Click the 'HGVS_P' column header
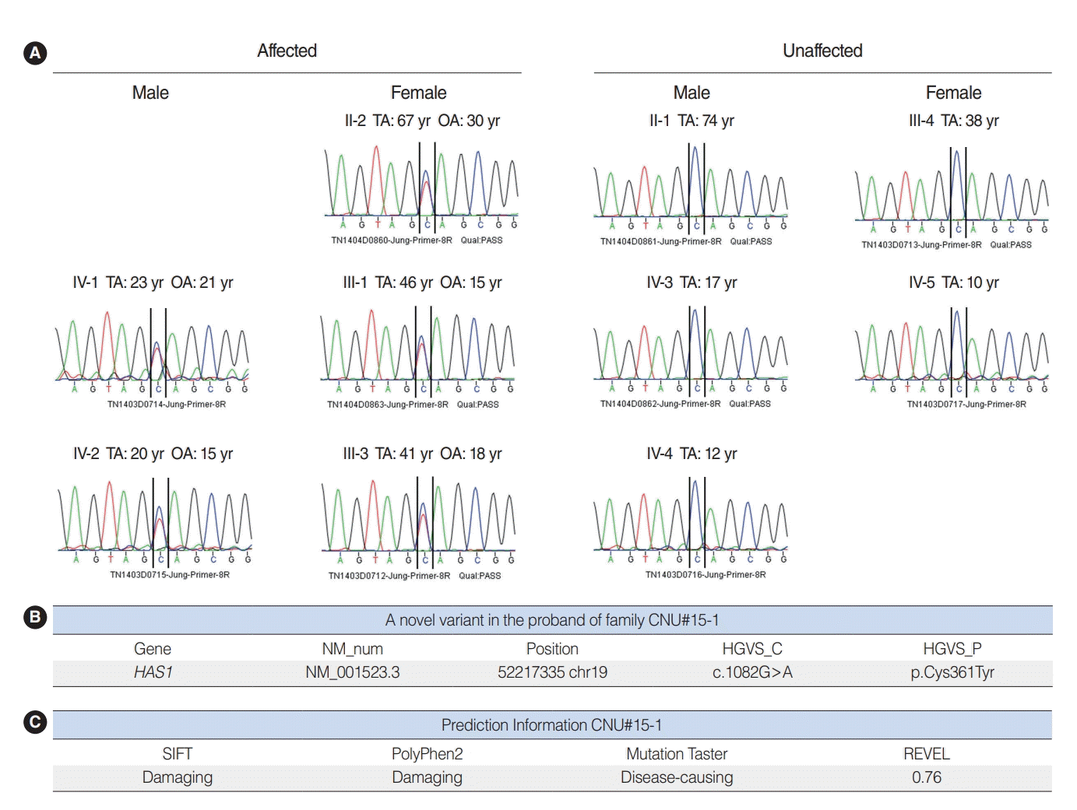Screen dimensions: 1077x810 point(952,649)
